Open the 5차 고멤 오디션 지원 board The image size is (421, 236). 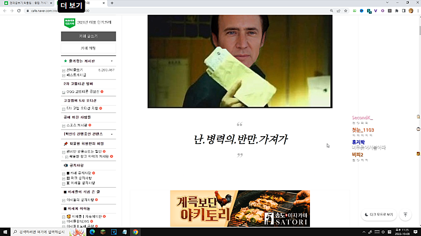[x=82, y=108]
